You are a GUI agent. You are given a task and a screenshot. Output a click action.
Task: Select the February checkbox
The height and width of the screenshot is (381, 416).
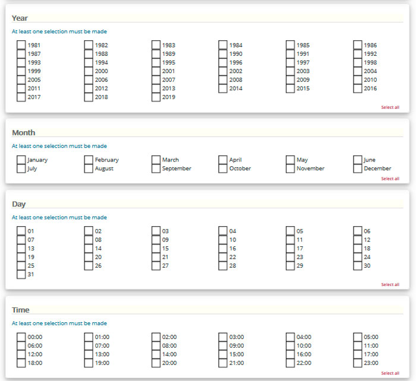(89, 160)
